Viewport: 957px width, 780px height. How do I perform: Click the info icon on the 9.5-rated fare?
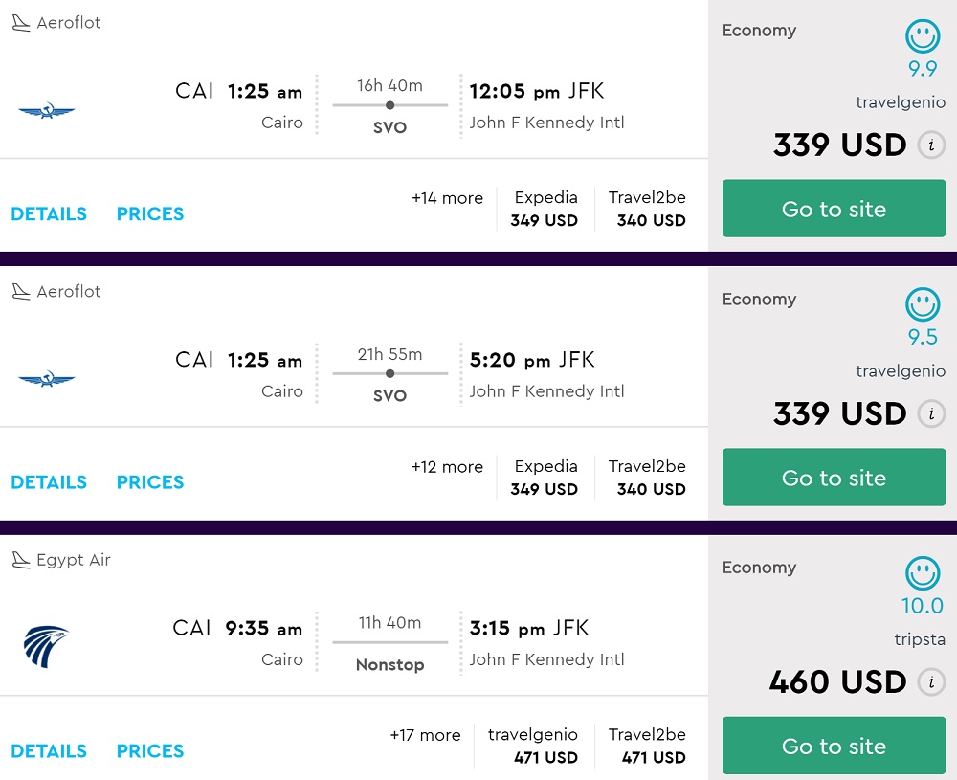click(930, 414)
